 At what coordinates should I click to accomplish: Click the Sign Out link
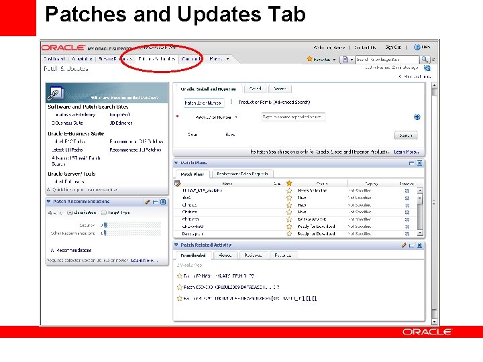[x=393, y=47]
